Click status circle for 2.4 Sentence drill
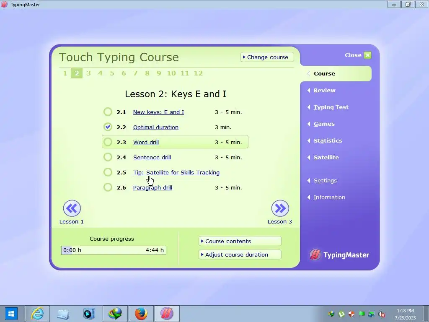429x322 pixels. click(108, 157)
